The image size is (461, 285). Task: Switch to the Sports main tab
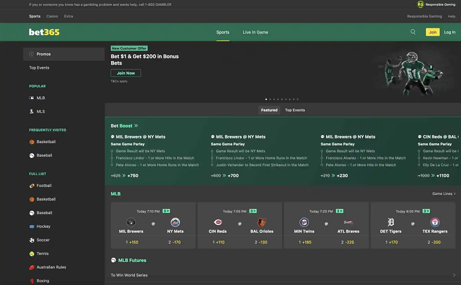[x=222, y=32]
